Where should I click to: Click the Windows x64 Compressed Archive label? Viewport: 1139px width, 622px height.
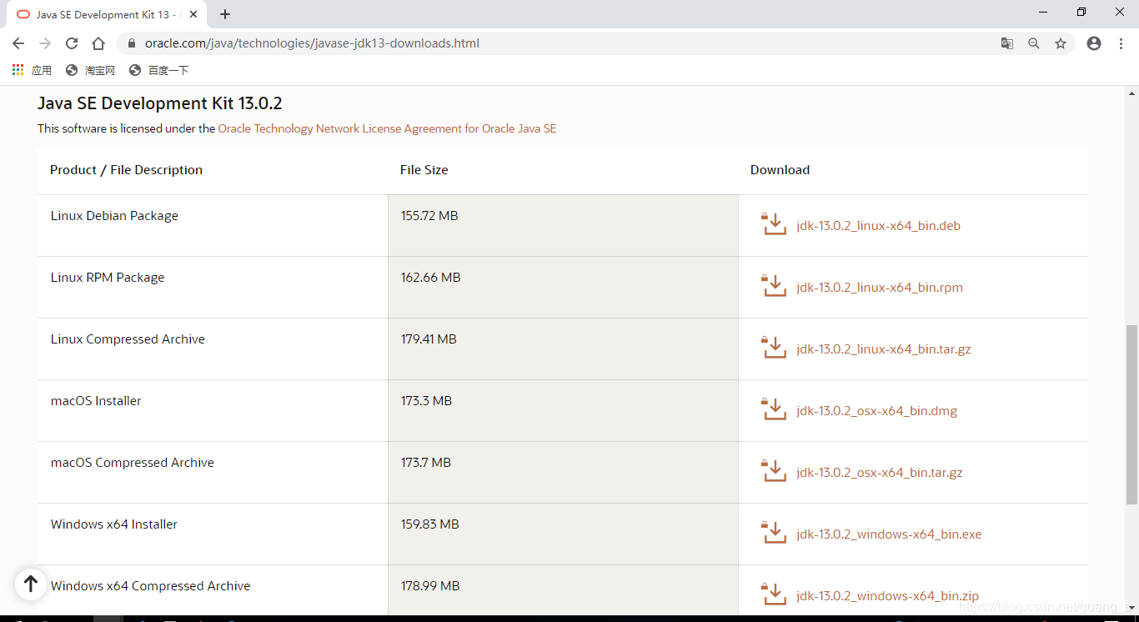pos(151,586)
